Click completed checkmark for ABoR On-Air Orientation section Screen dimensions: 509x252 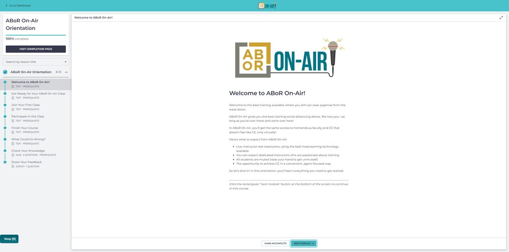5,72
